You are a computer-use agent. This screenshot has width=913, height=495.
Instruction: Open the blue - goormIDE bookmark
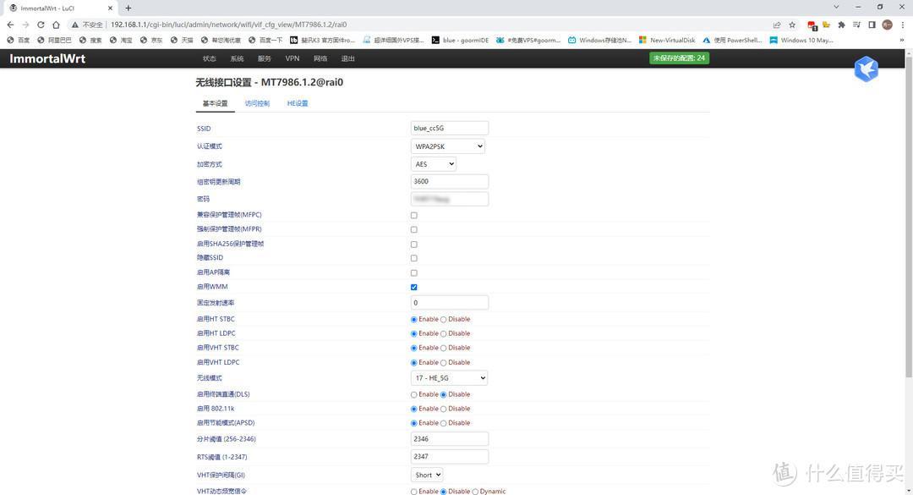point(460,41)
